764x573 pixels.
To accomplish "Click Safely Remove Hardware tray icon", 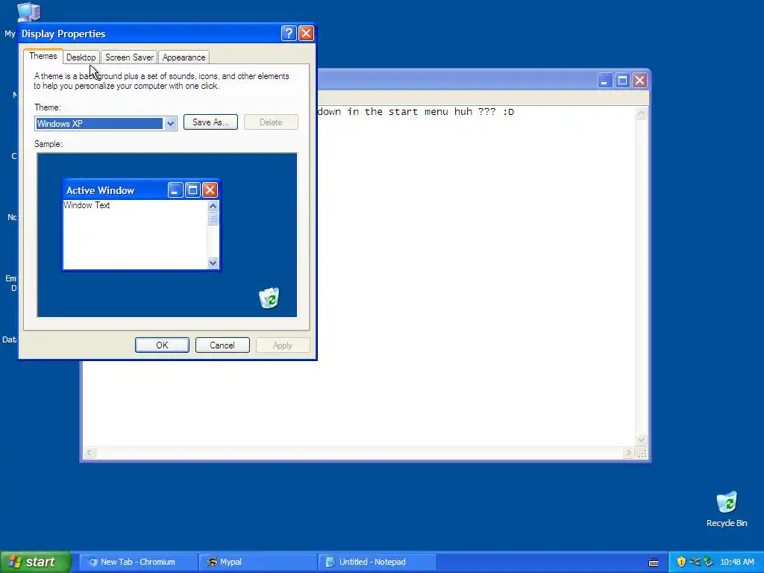I will coord(709,562).
